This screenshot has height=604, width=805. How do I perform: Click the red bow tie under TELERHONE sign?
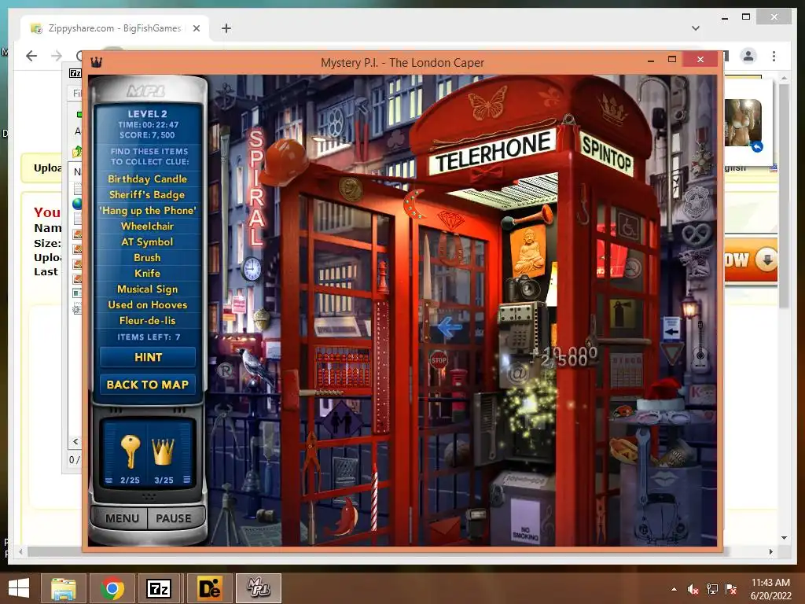pyautogui.click(x=486, y=174)
